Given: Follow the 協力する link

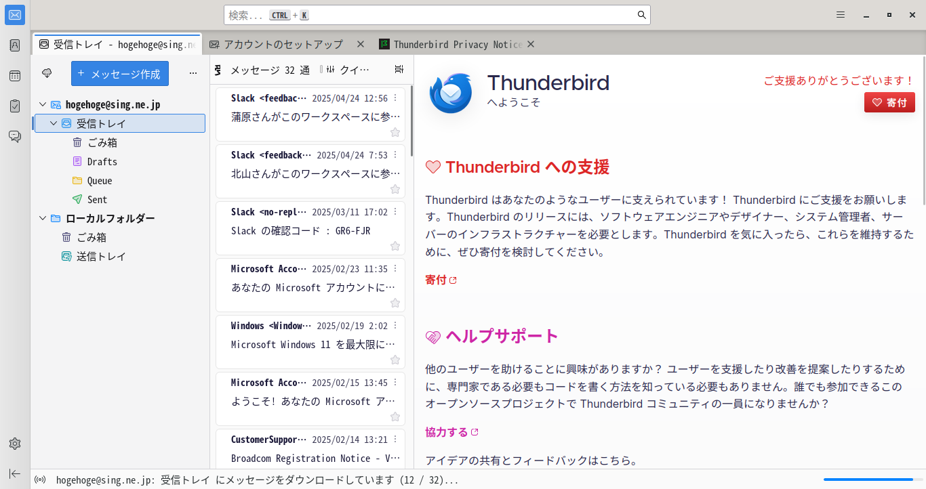Looking at the screenshot, I should click(451, 432).
